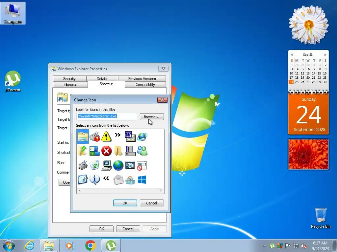Pick the Word document mail icon
Viewport: 337px width, 252px height.
pyautogui.click(x=130, y=136)
